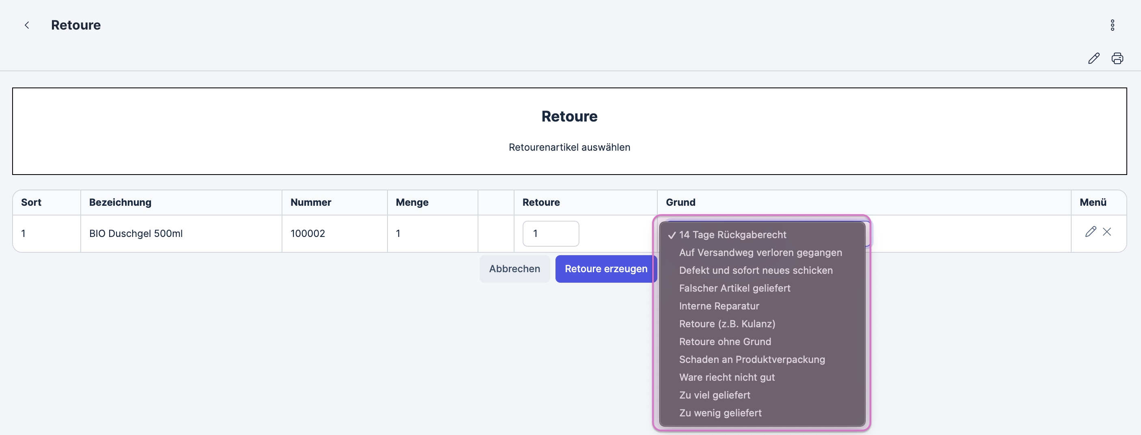Select 'Schaden an Produktverpackung' reason

[751, 359]
